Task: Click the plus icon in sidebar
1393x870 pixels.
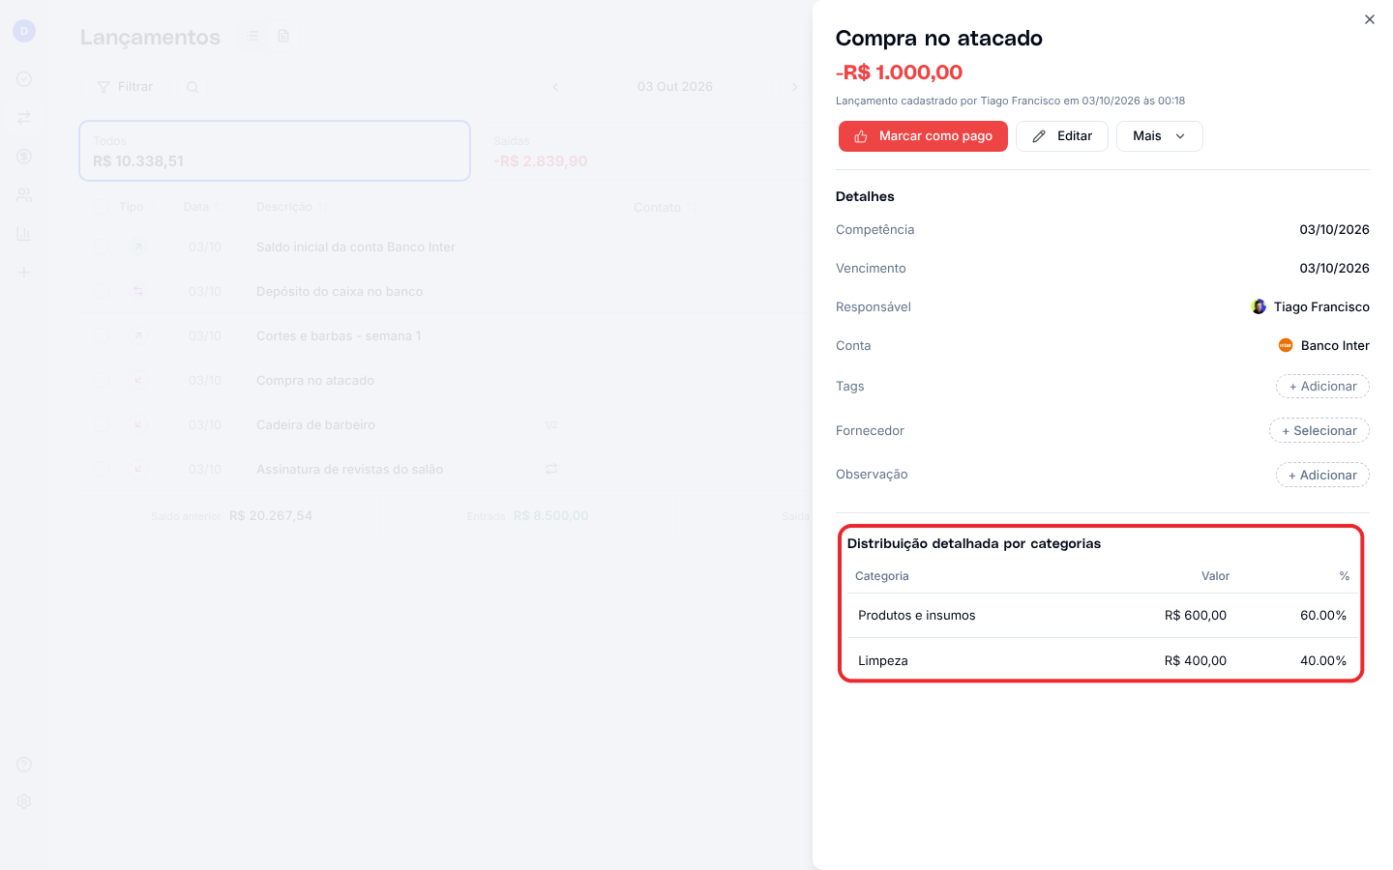Action: pos(24,273)
